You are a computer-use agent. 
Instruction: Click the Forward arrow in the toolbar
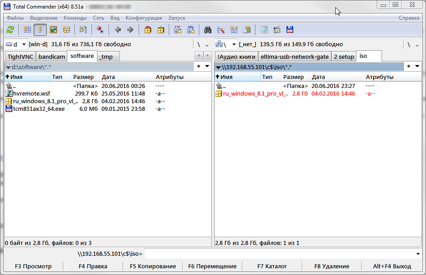(131, 30)
